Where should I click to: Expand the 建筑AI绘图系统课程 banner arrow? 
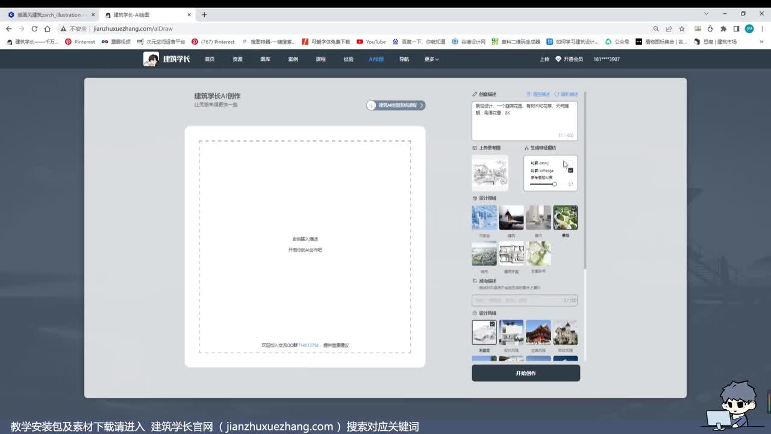[422, 105]
